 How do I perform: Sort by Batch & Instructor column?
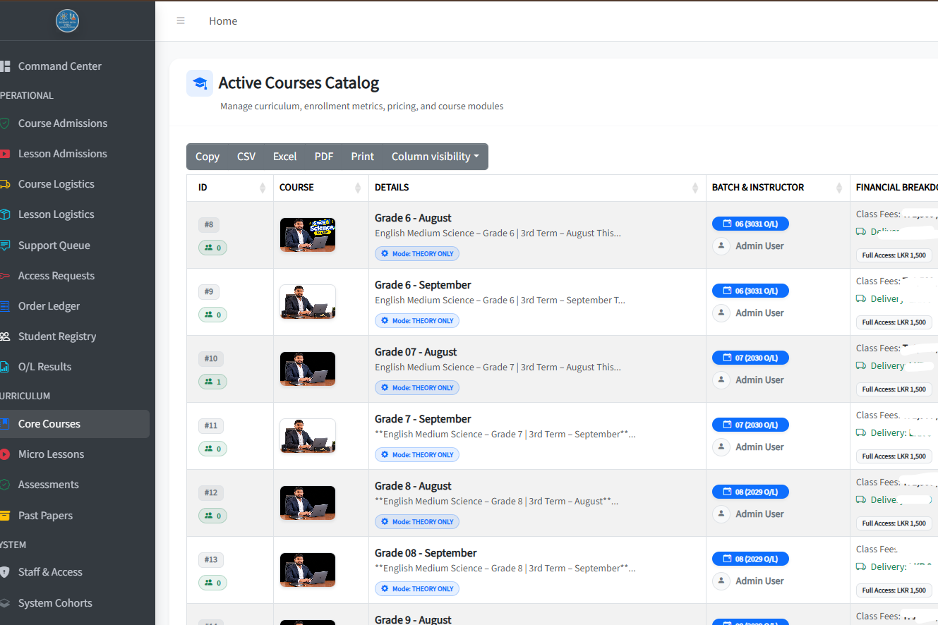778,188
